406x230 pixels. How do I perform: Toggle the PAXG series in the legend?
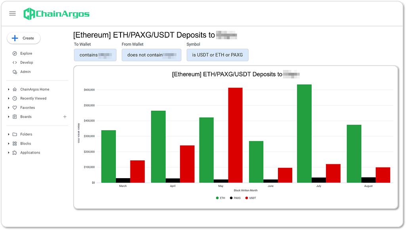(x=236, y=198)
